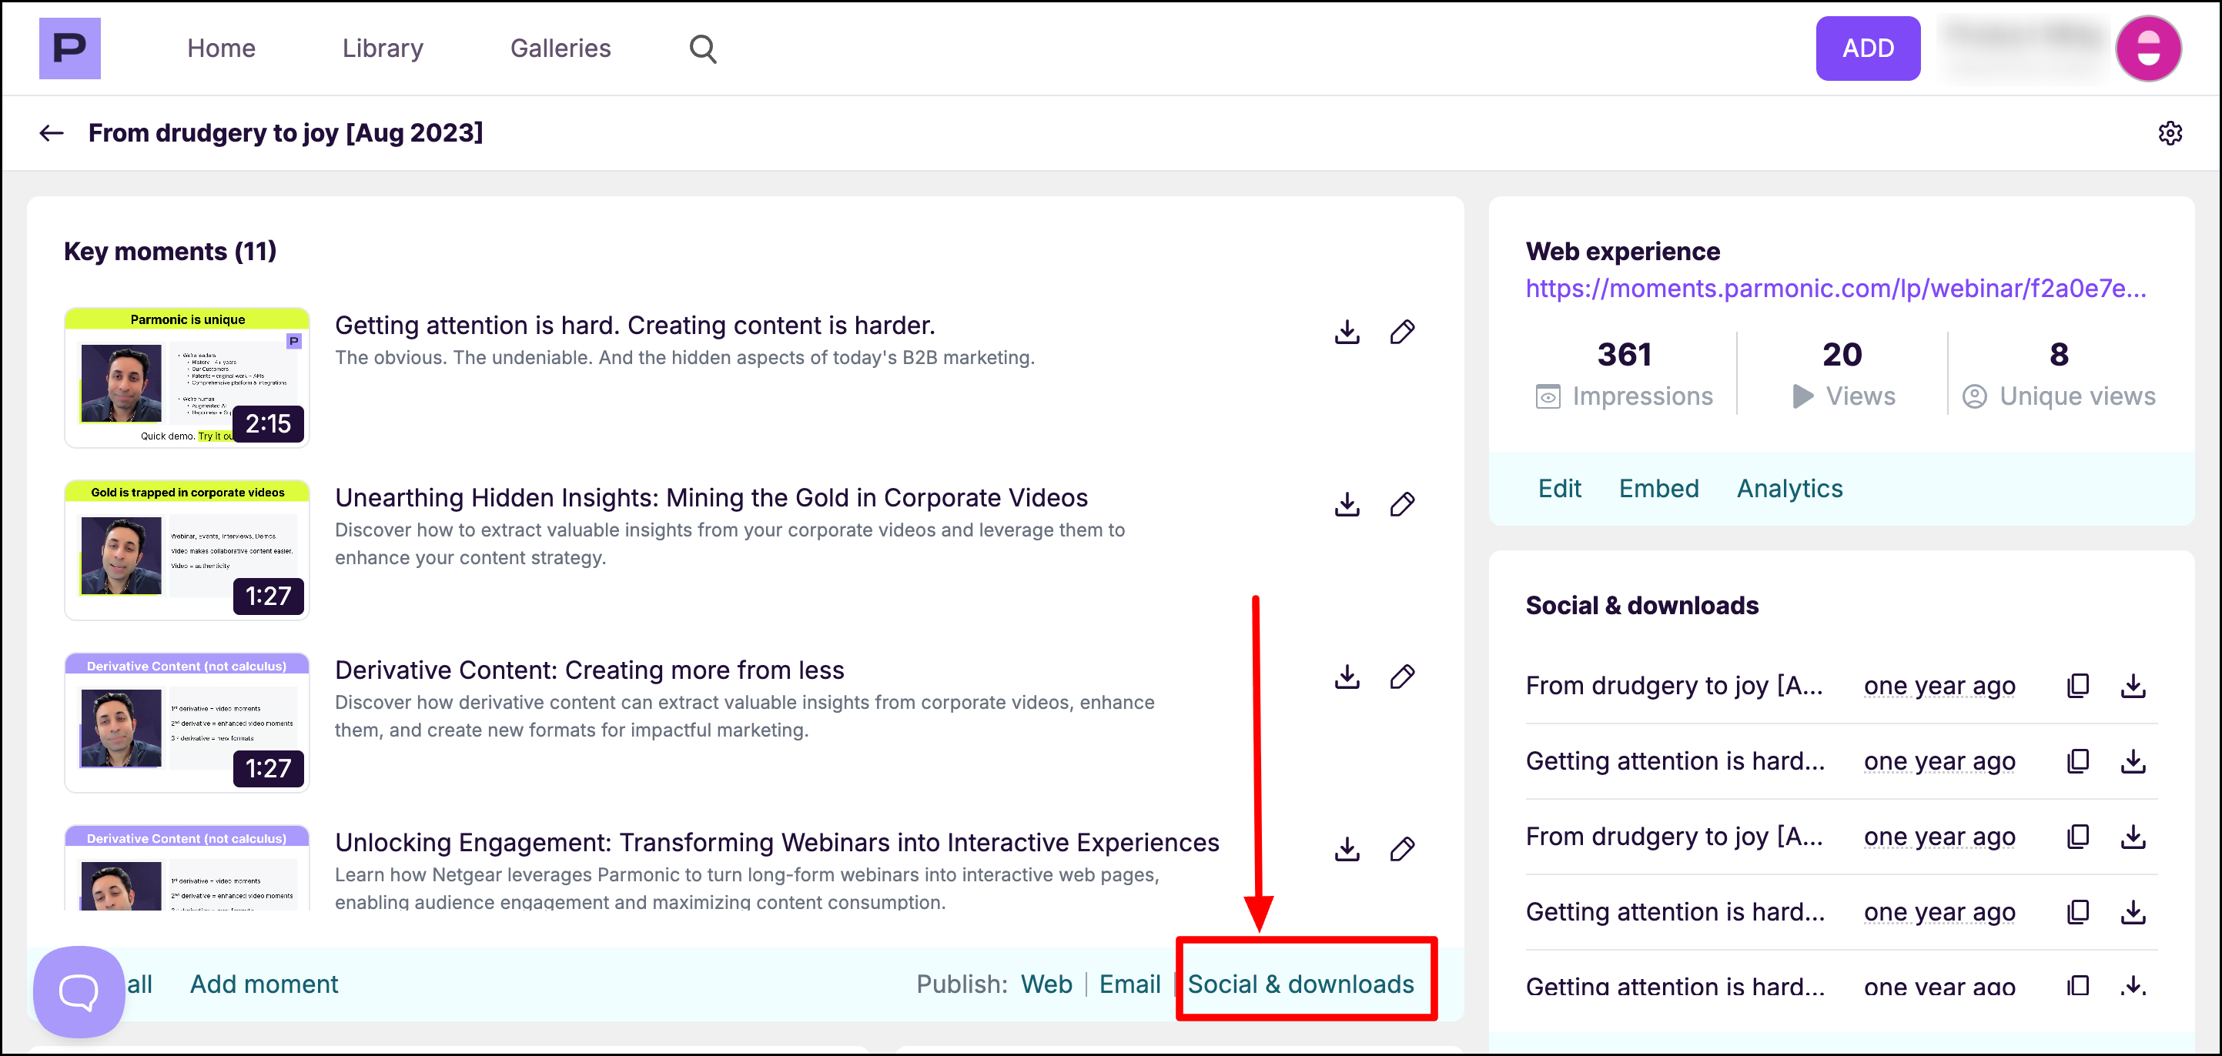Edit 'Getting attention is hard' key moment
The height and width of the screenshot is (1056, 2222).
pos(1402,332)
